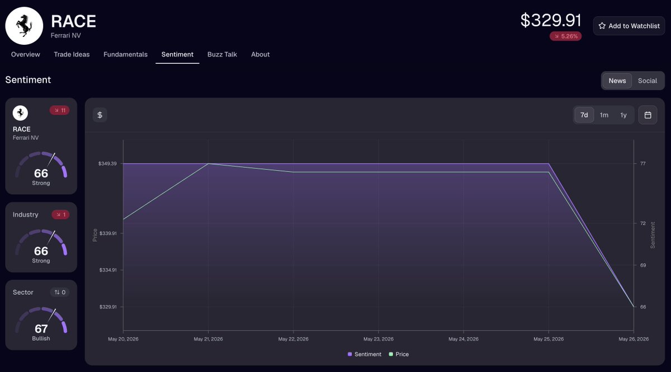
Task: Click the star icon on Add to Watchlist
Action: tap(602, 26)
